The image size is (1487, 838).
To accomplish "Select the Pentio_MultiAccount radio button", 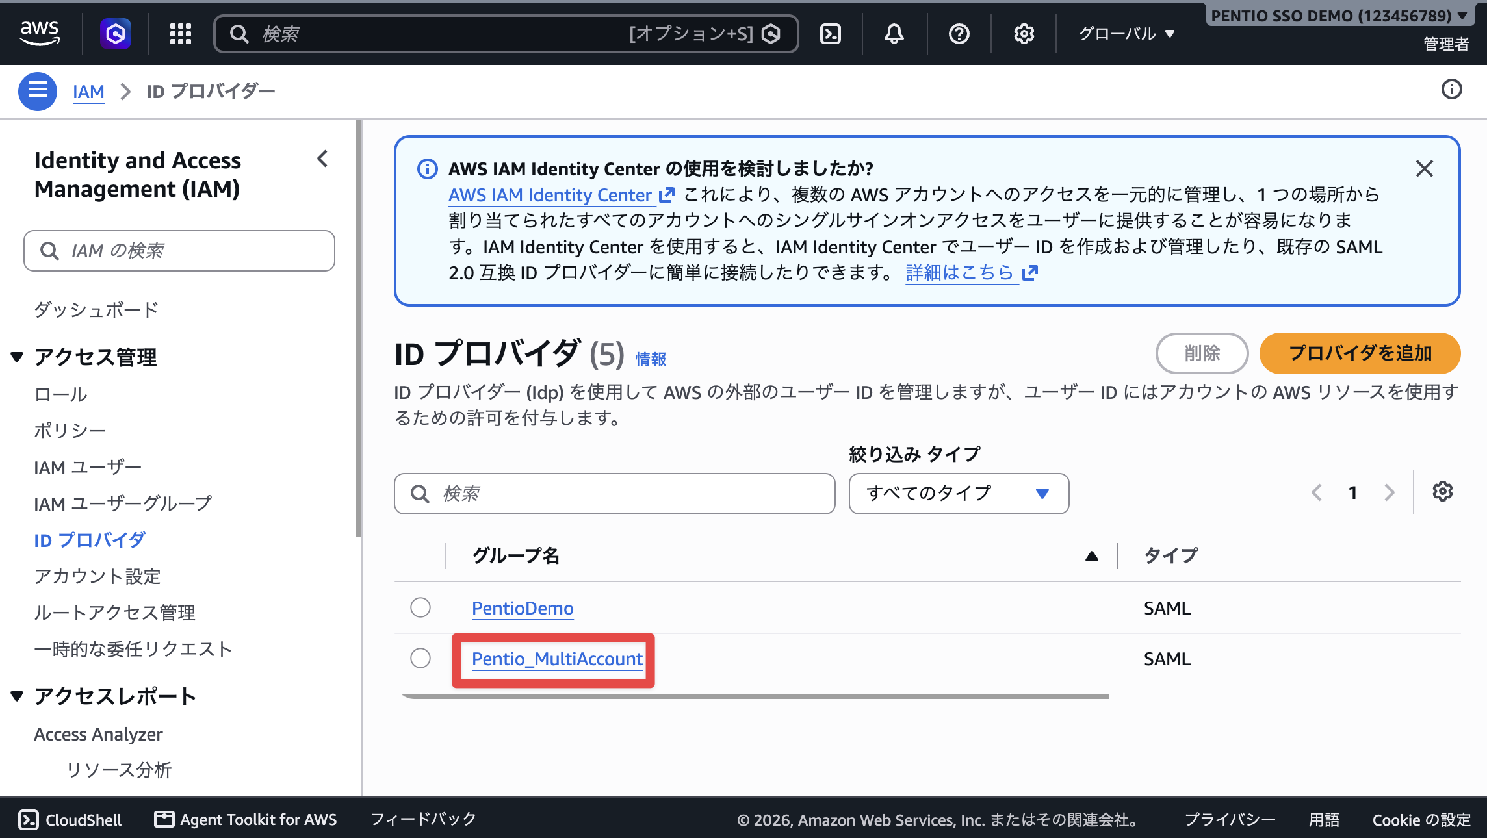I will click(420, 659).
